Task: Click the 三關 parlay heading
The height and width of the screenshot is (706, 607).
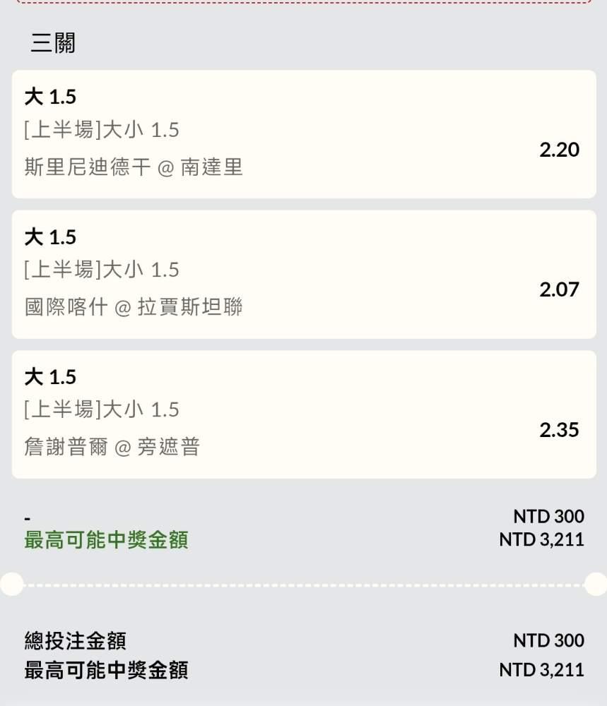Action: tap(53, 44)
